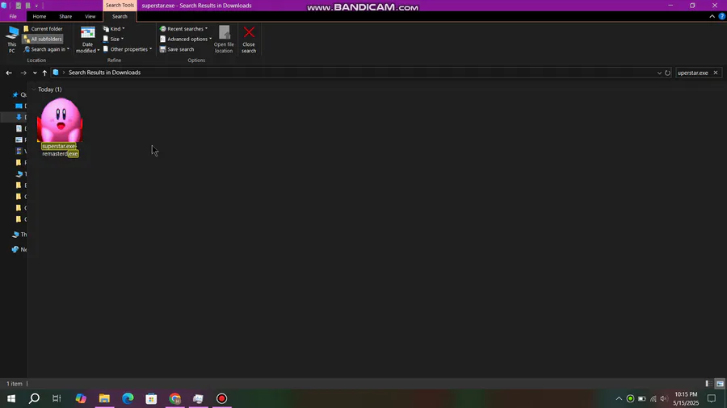Viewport: 727px width, 408px height.
Task: Open Network in navigation pane
Action: click(x=19, y=249)
